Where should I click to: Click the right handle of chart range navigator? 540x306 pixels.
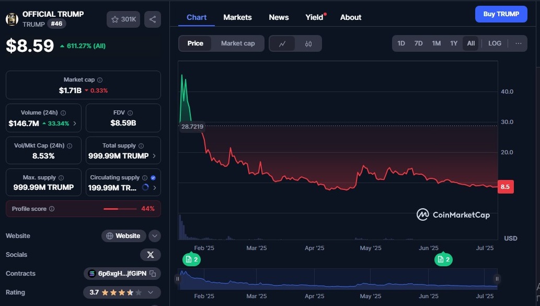(497, 279)
